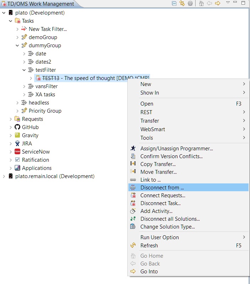Screen dimensions: 250x284
Task: Click Add Activity... in context menu
Action: (156, 211)
